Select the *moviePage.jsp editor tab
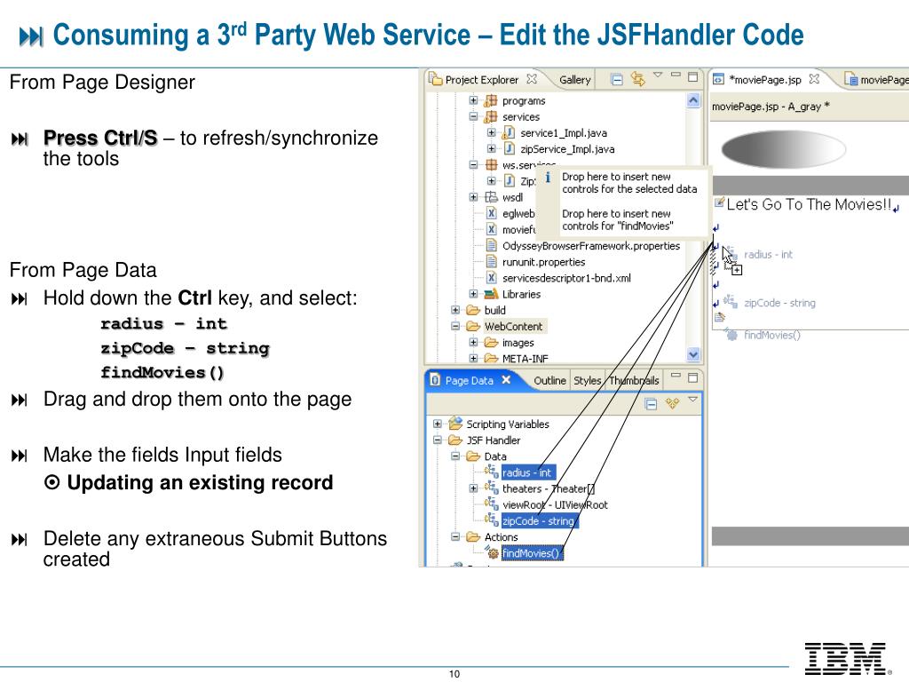 click(764, 80)
